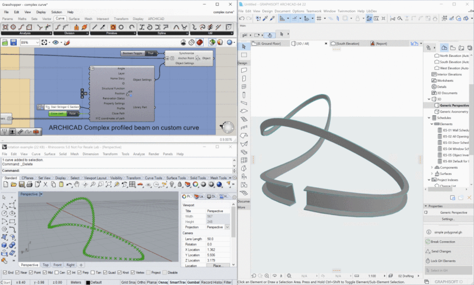Viewport: 474px width, 285px height.
Task: Collapse the Schedules tree node
Action: [428, 118]
